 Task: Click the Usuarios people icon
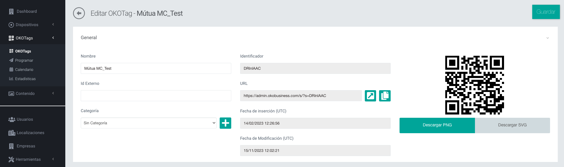(12, 120)
